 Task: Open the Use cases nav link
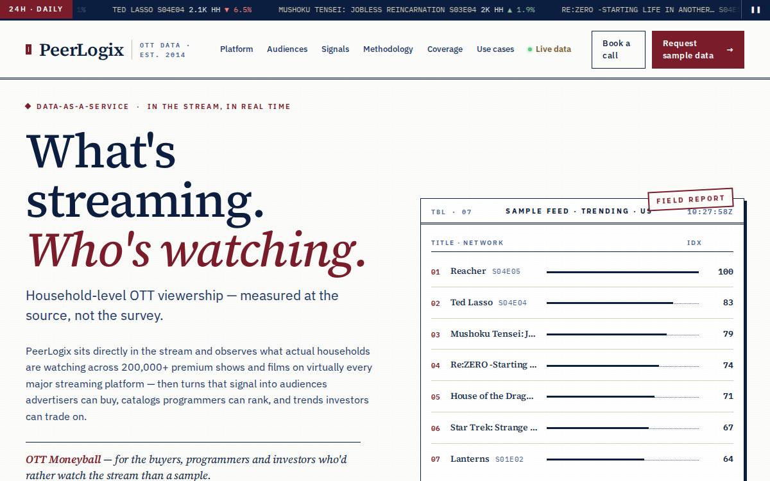tap(495, 49)
